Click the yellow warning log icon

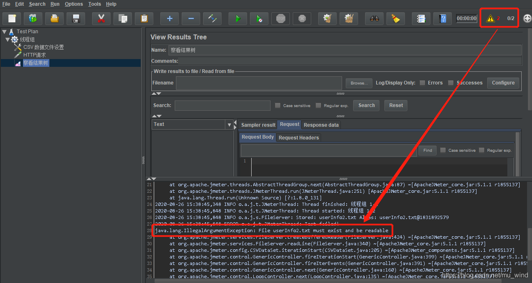[490, 18]
